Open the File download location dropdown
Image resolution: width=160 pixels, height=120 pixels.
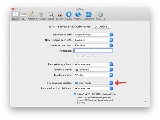tap(93, 83)
